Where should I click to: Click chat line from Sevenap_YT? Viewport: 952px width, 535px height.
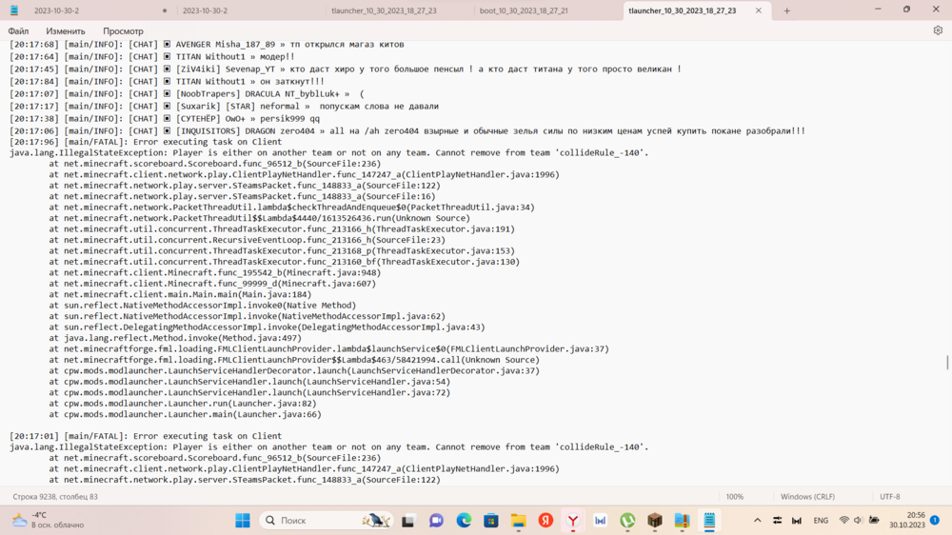point(345,69)
